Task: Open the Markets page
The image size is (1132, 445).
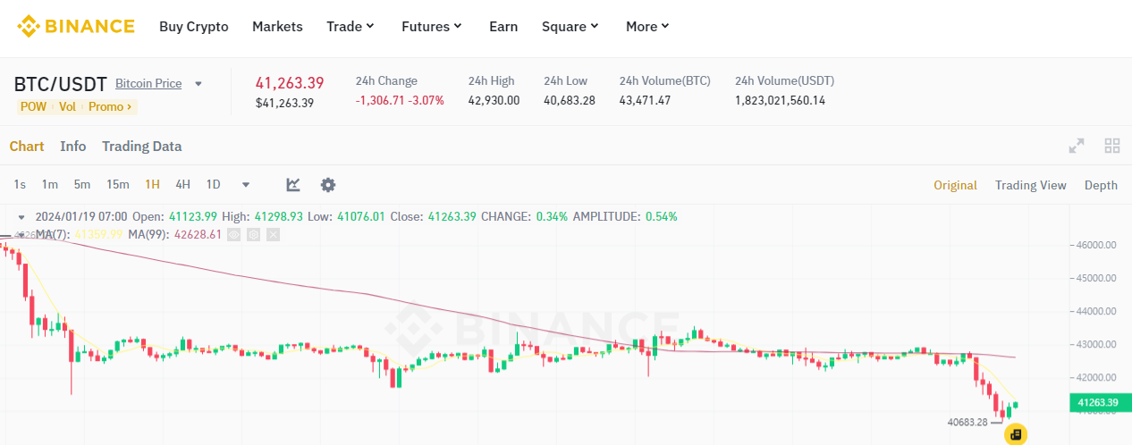Action: pyautogui.click(x=277, y=27)
